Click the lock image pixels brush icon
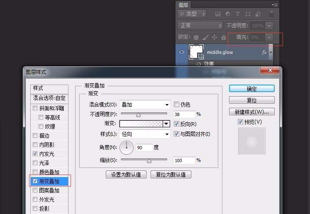Image resolution: width=310 pixels, height=214 pixels. [205, 37]
